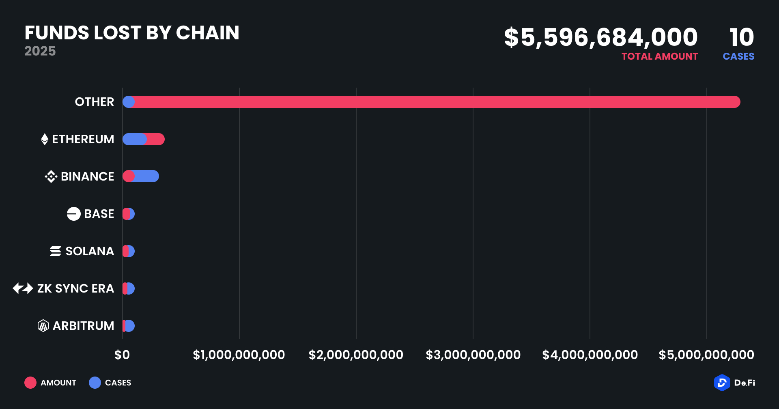
Task: Click the Solana striped logo icon
Action: coord(56,251)
